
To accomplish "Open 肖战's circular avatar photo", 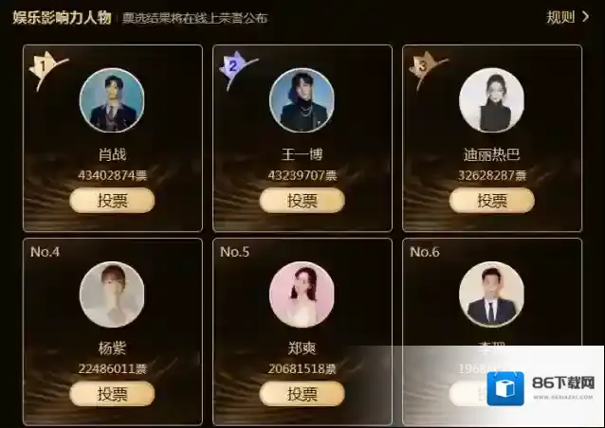I will (112, 100).
